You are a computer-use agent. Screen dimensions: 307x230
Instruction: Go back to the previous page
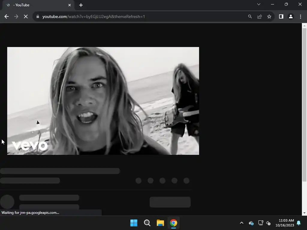point(7,17)
